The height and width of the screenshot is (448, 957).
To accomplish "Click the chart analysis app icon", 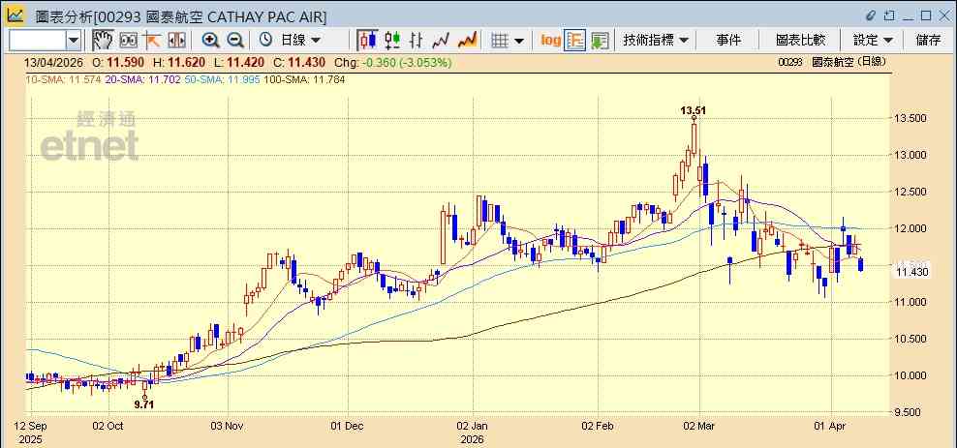I will [15, 15].
